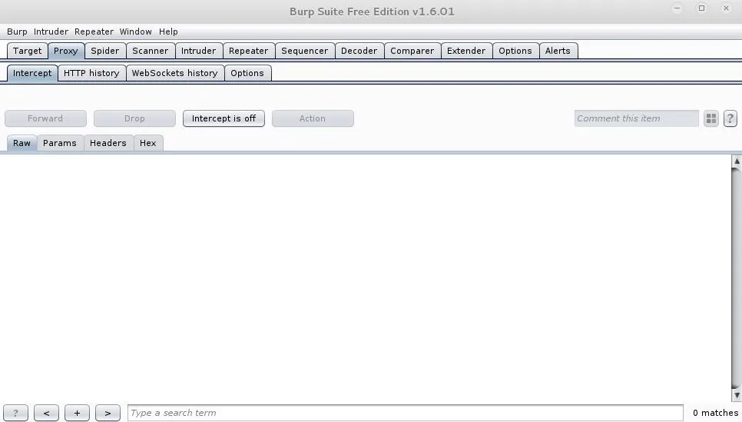Click the Action button

[x=313, y=118]
